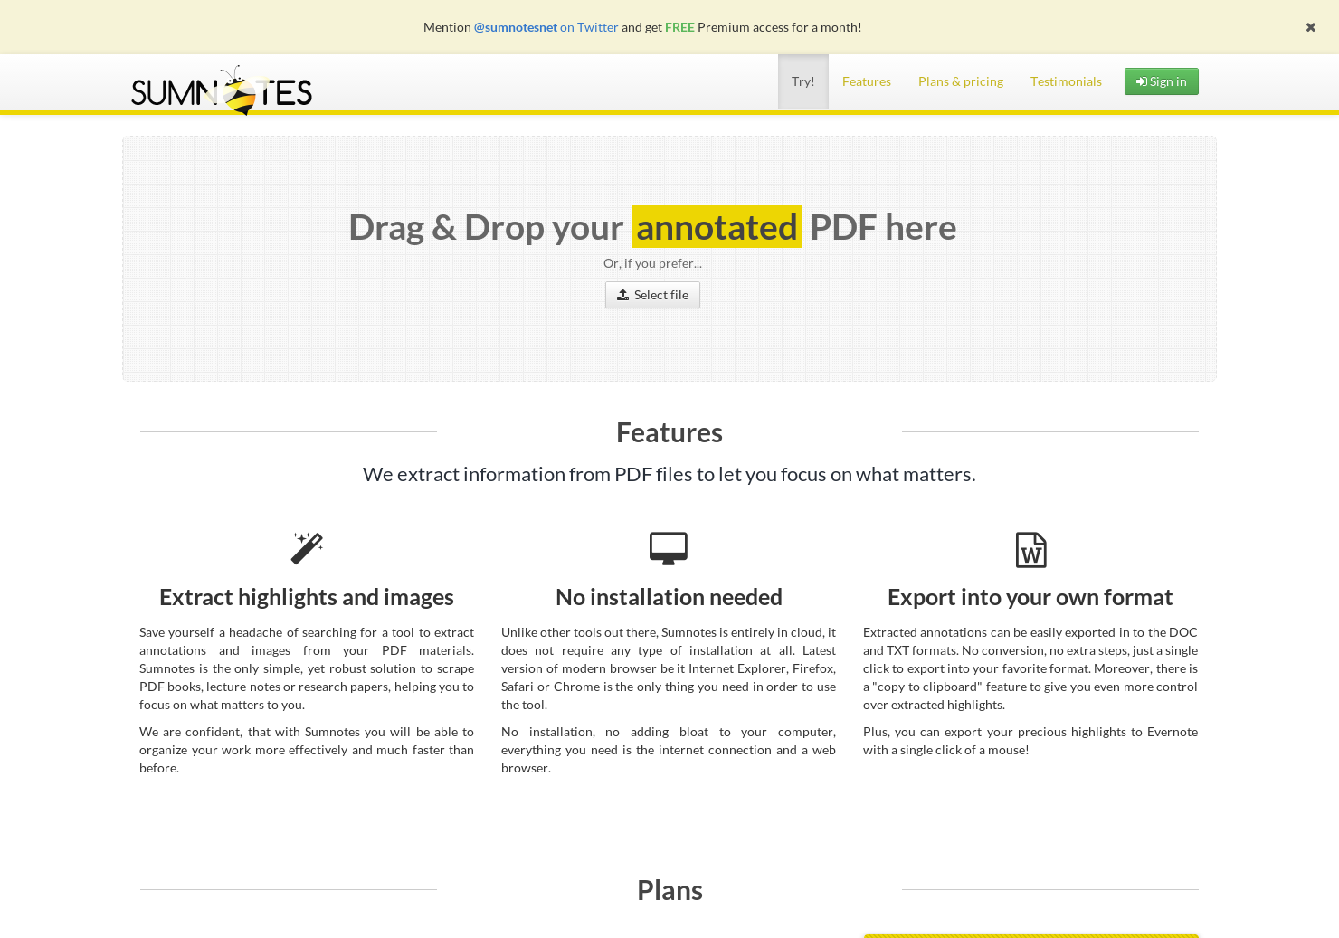This screenshot has width=1339, height=938.
Task: Click the Features section heading
Action: tap(669, 432)
